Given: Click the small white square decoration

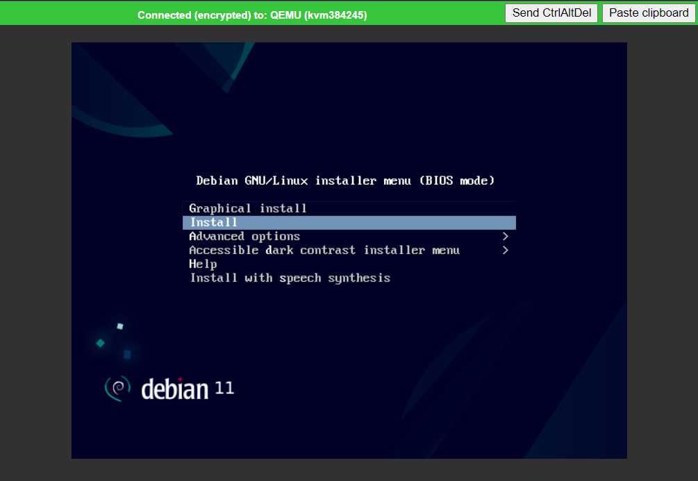Looking at the screenshot, I should tap(120, 326).
